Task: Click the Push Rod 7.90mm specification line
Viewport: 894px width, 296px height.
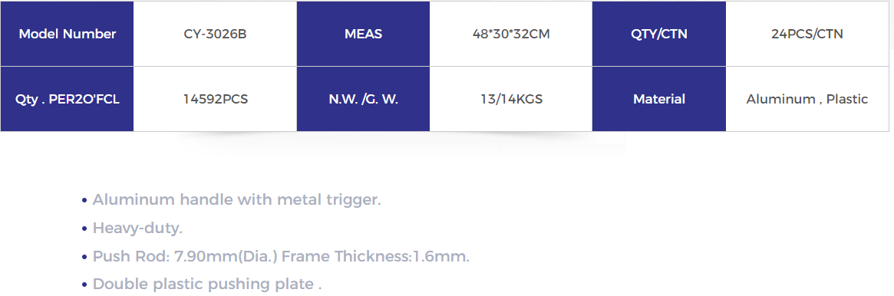Action: coord(281,256)
